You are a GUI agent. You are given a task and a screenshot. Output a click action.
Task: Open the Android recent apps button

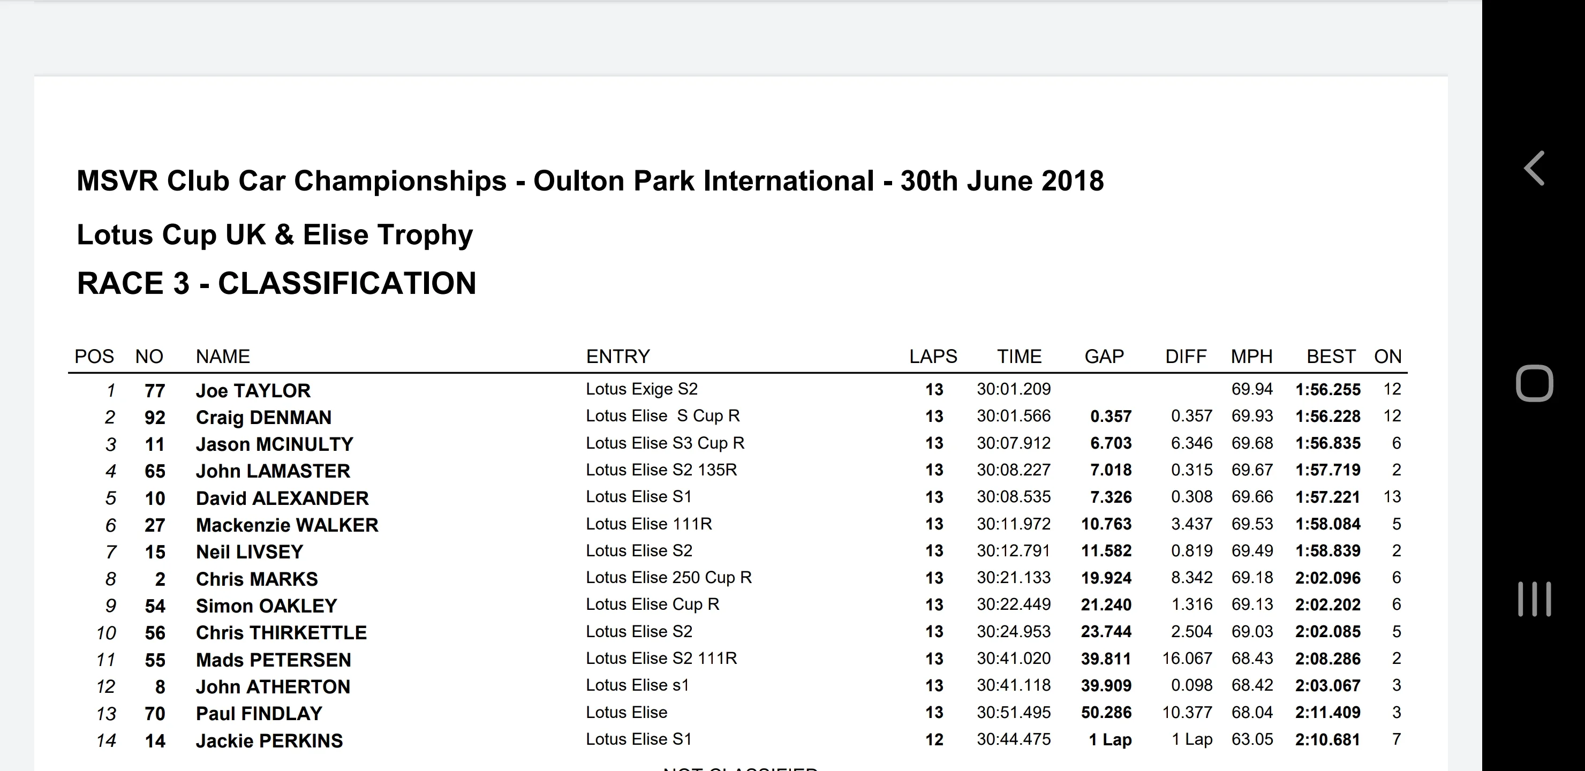pyautogui.click(x=1534, y=599)
